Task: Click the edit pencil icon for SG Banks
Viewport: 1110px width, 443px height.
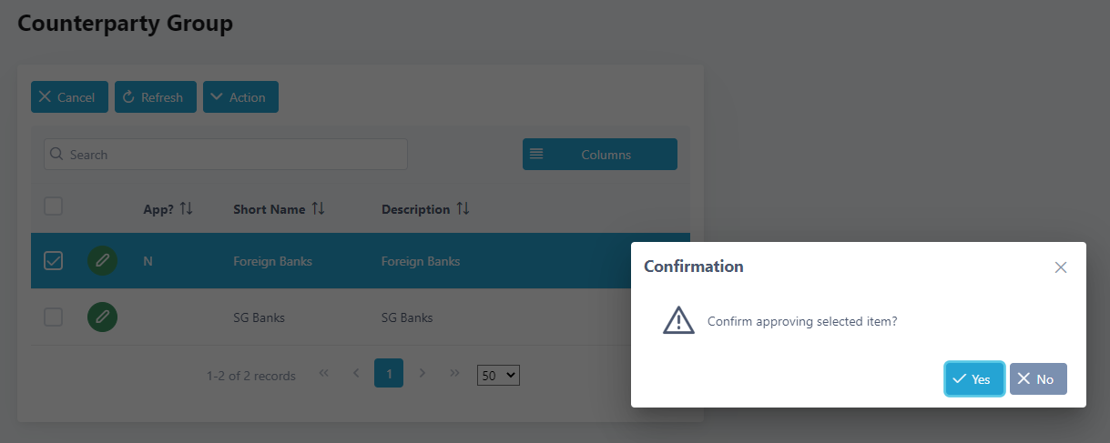Action: [102, 317]
